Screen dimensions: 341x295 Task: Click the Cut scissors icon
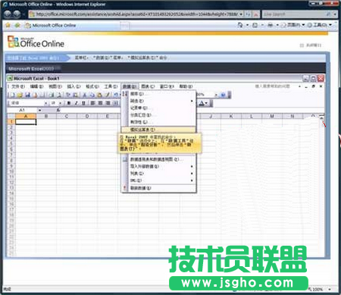pyautogui.click(x=85, y=95)
